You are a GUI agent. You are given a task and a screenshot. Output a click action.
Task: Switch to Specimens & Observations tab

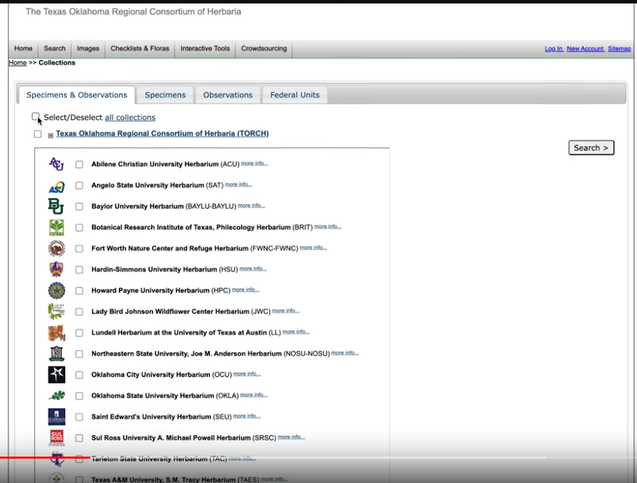point(76,95)
